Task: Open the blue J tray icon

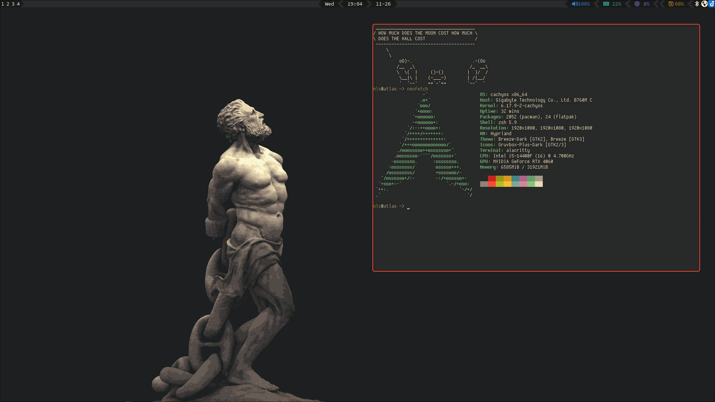Action: pyautogui.click(x=712, y=4)
